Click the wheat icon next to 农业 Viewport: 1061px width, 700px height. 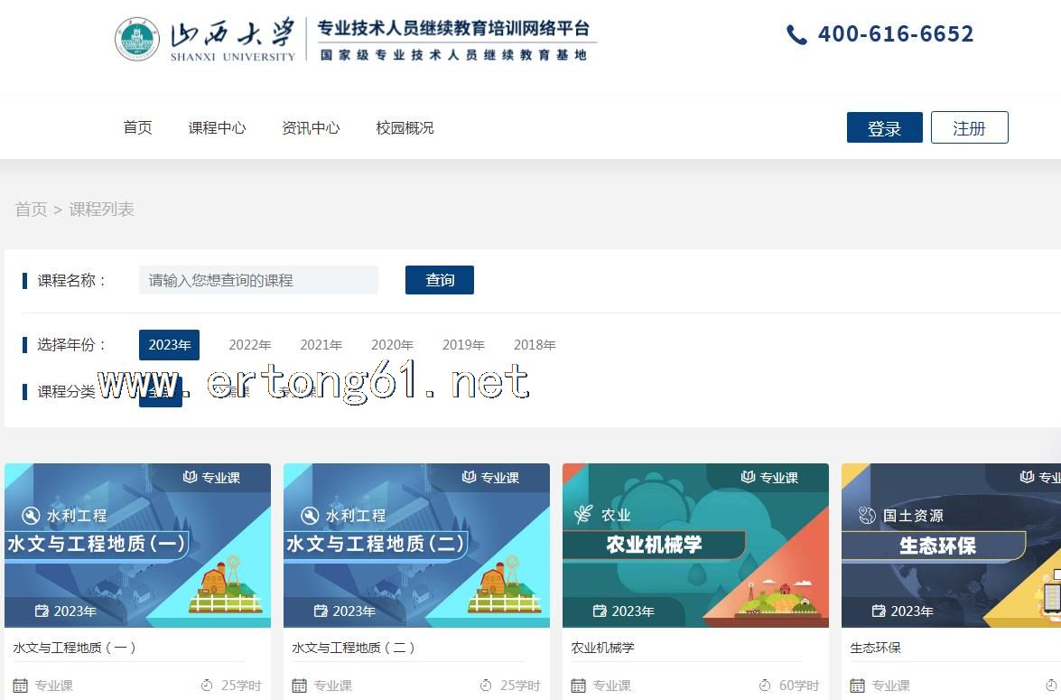[x=583, y=515]
